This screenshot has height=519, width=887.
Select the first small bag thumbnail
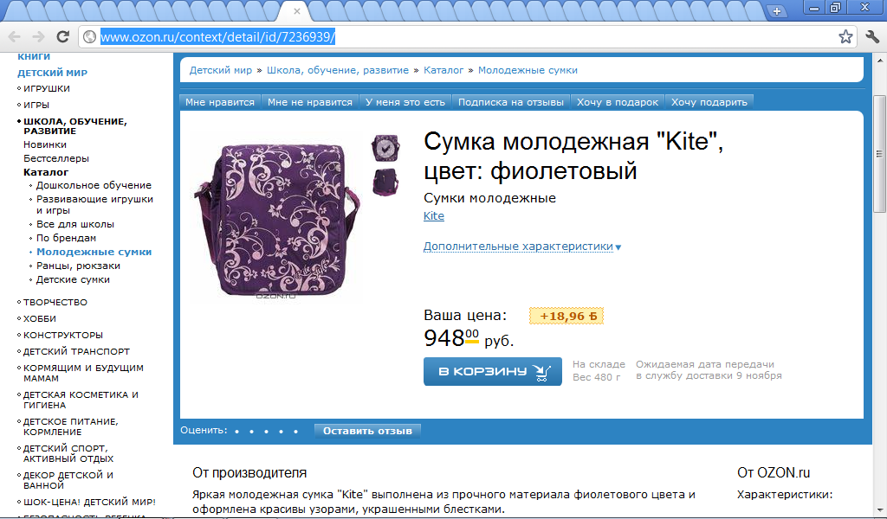pos(385,148)
